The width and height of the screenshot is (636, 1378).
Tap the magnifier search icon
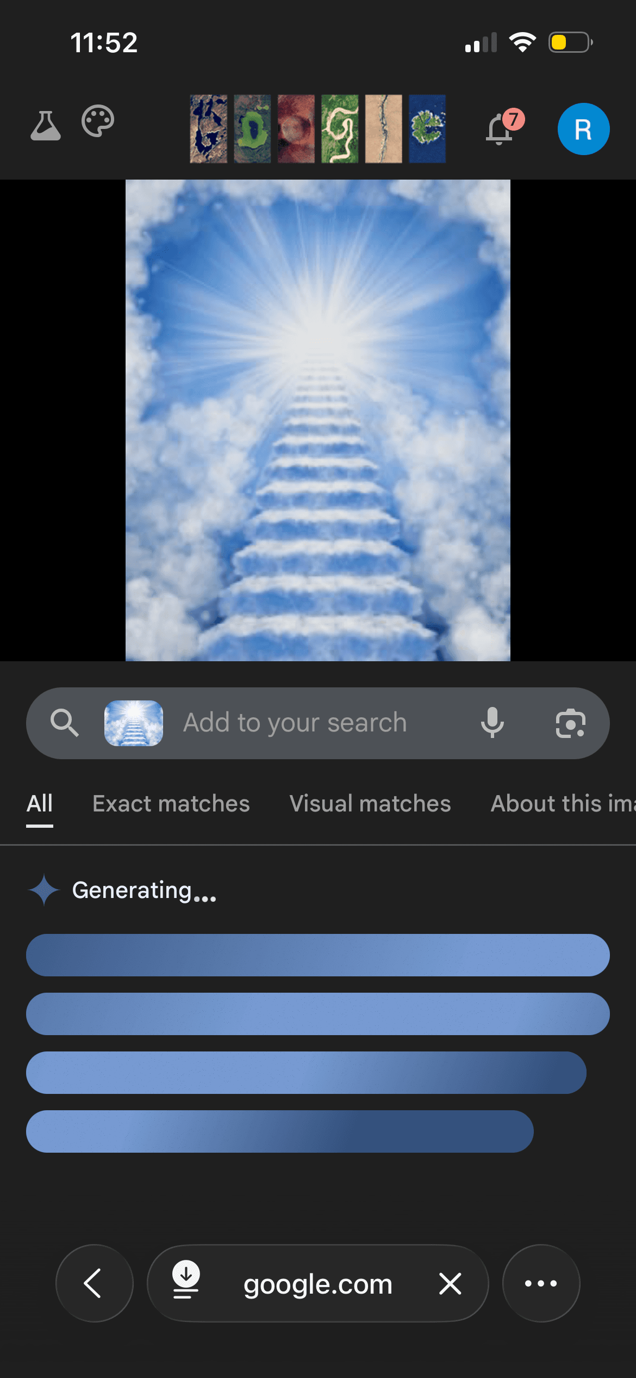coord(64,723)
